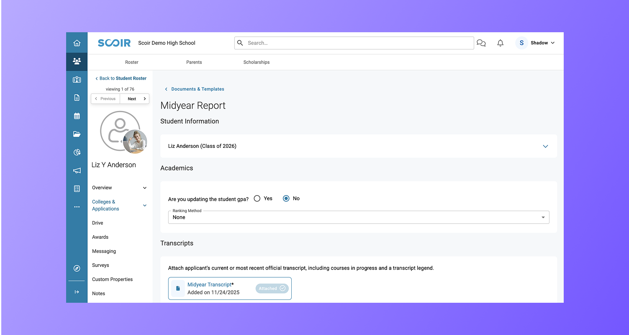This screenshot has width=629, height=335.
Task: Click the Documents page icon in sidebar
Action: point(77,97)
